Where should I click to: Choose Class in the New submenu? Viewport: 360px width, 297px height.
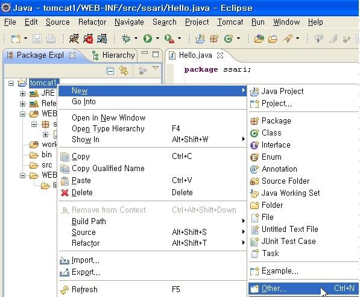click(303, 133)
